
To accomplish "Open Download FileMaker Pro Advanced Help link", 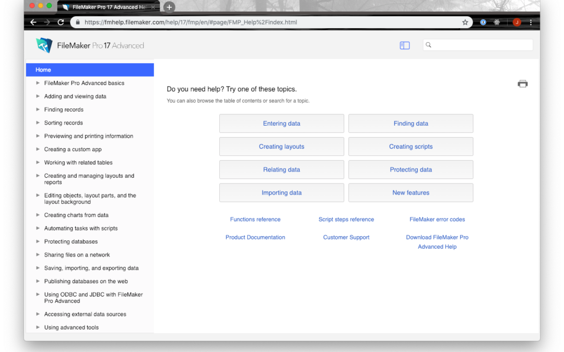I will point(438,242).
